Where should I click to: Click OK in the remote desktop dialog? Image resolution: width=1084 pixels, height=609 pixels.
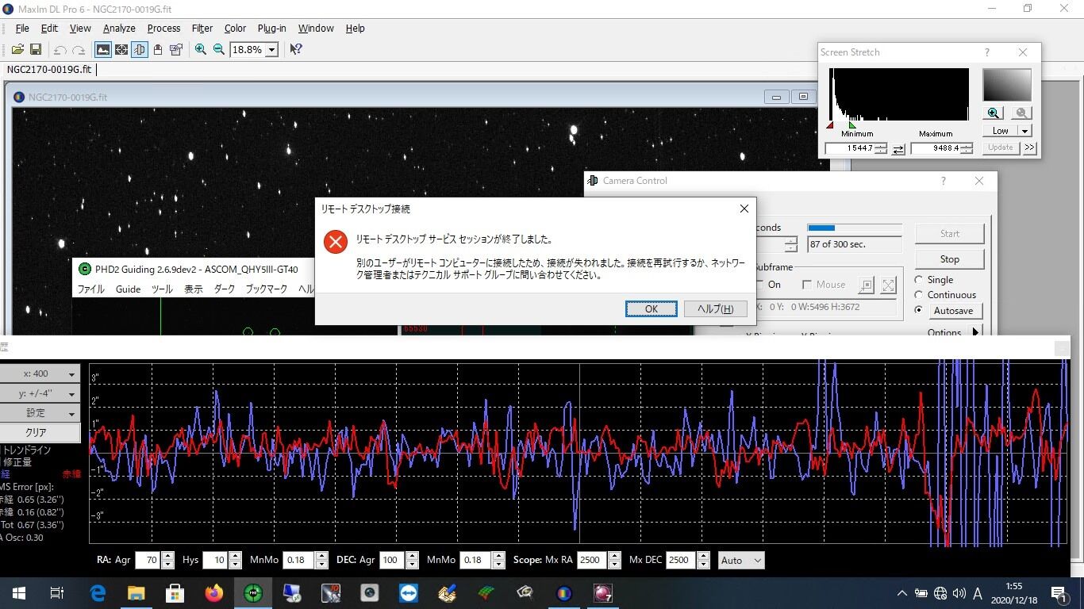pyautogui.click(x=651, y=308)
